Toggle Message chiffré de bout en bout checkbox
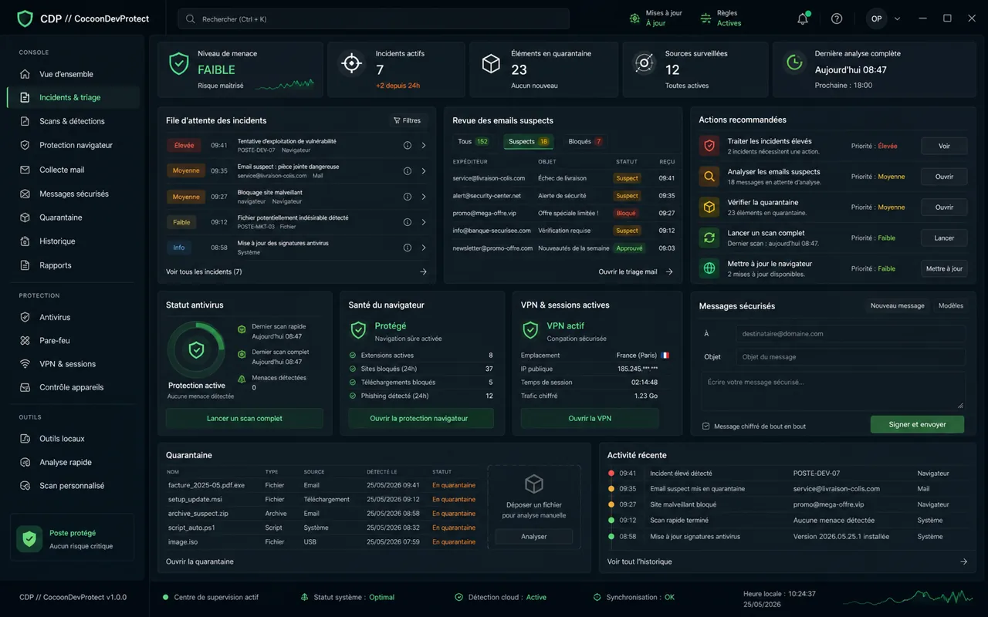Viewport: 988px width, 617px height. [705, 426]
